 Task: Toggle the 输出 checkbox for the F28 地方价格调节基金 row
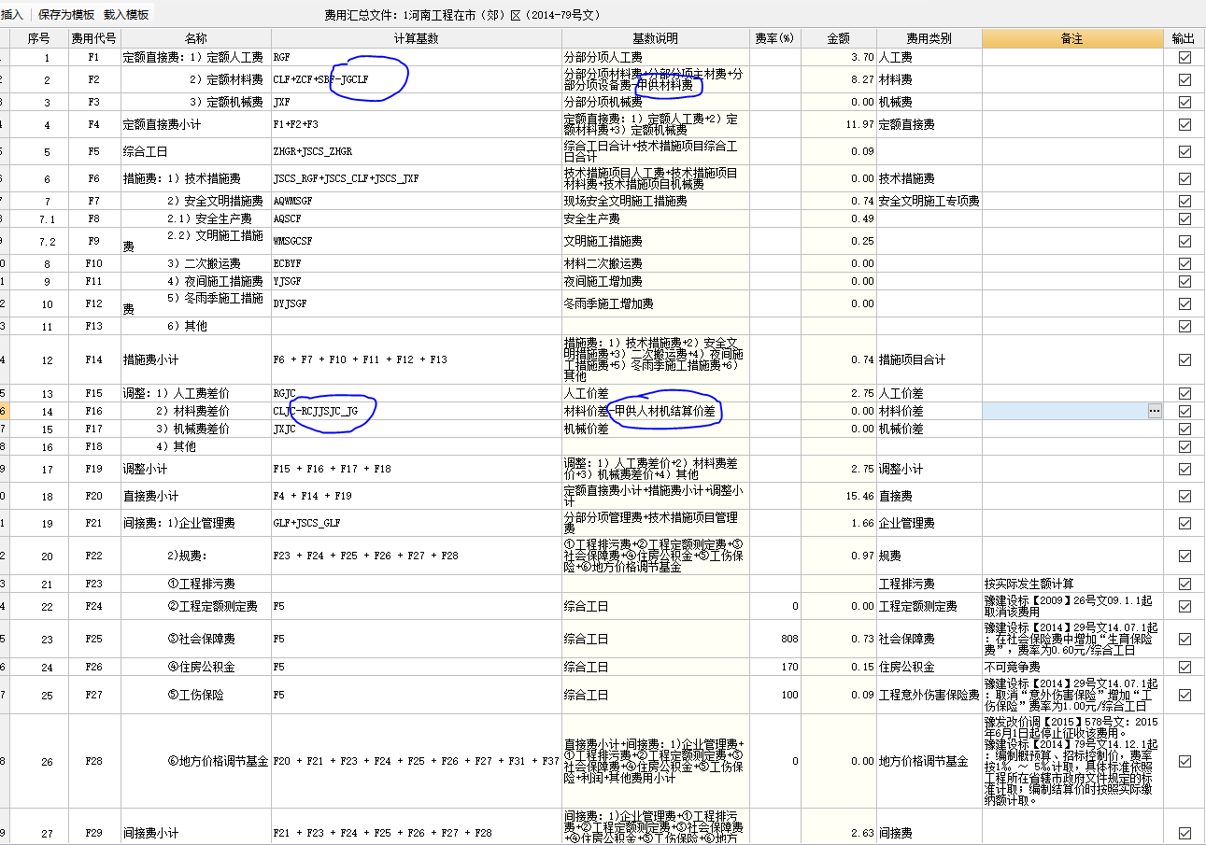pos(1185,761)
